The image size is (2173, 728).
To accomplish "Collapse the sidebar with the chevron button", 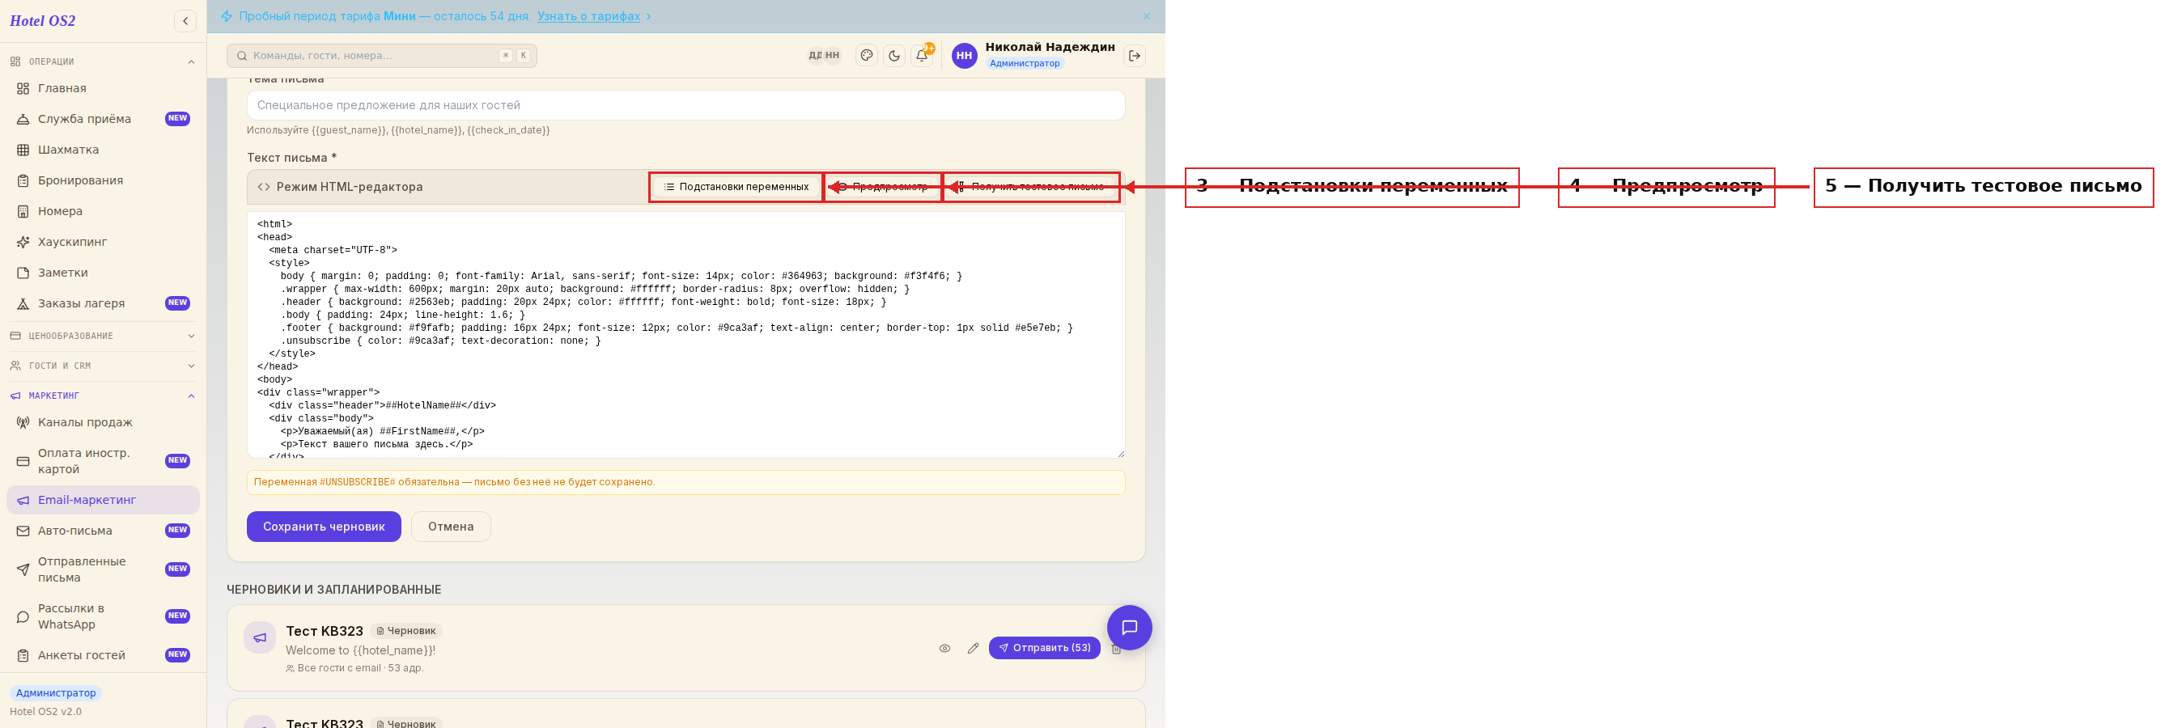I will pos(185,20).
